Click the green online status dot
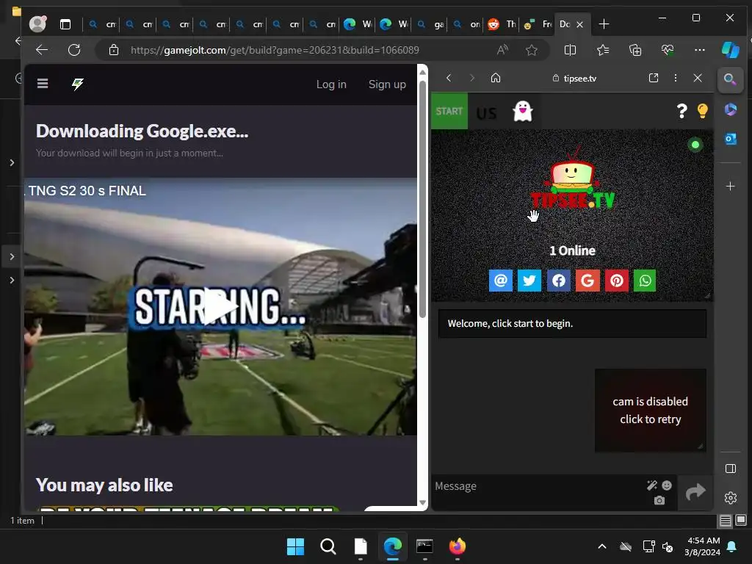Screen dimensions: 752x564 click(695, 145)
